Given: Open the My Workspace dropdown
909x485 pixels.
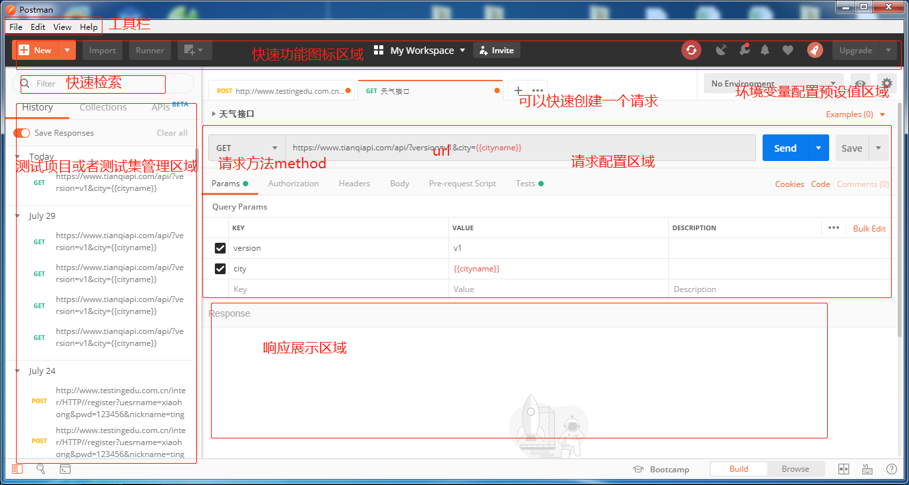Looking at the screenshot, I should tap(419, 51).
